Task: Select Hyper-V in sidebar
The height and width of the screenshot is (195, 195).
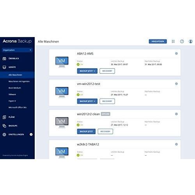Action: 12,101
